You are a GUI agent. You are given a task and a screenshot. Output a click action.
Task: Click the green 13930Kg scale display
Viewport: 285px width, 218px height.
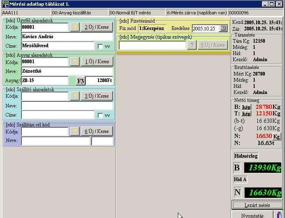click(263, 168)
